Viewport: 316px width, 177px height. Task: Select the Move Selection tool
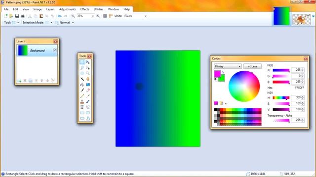pos(88,68)
